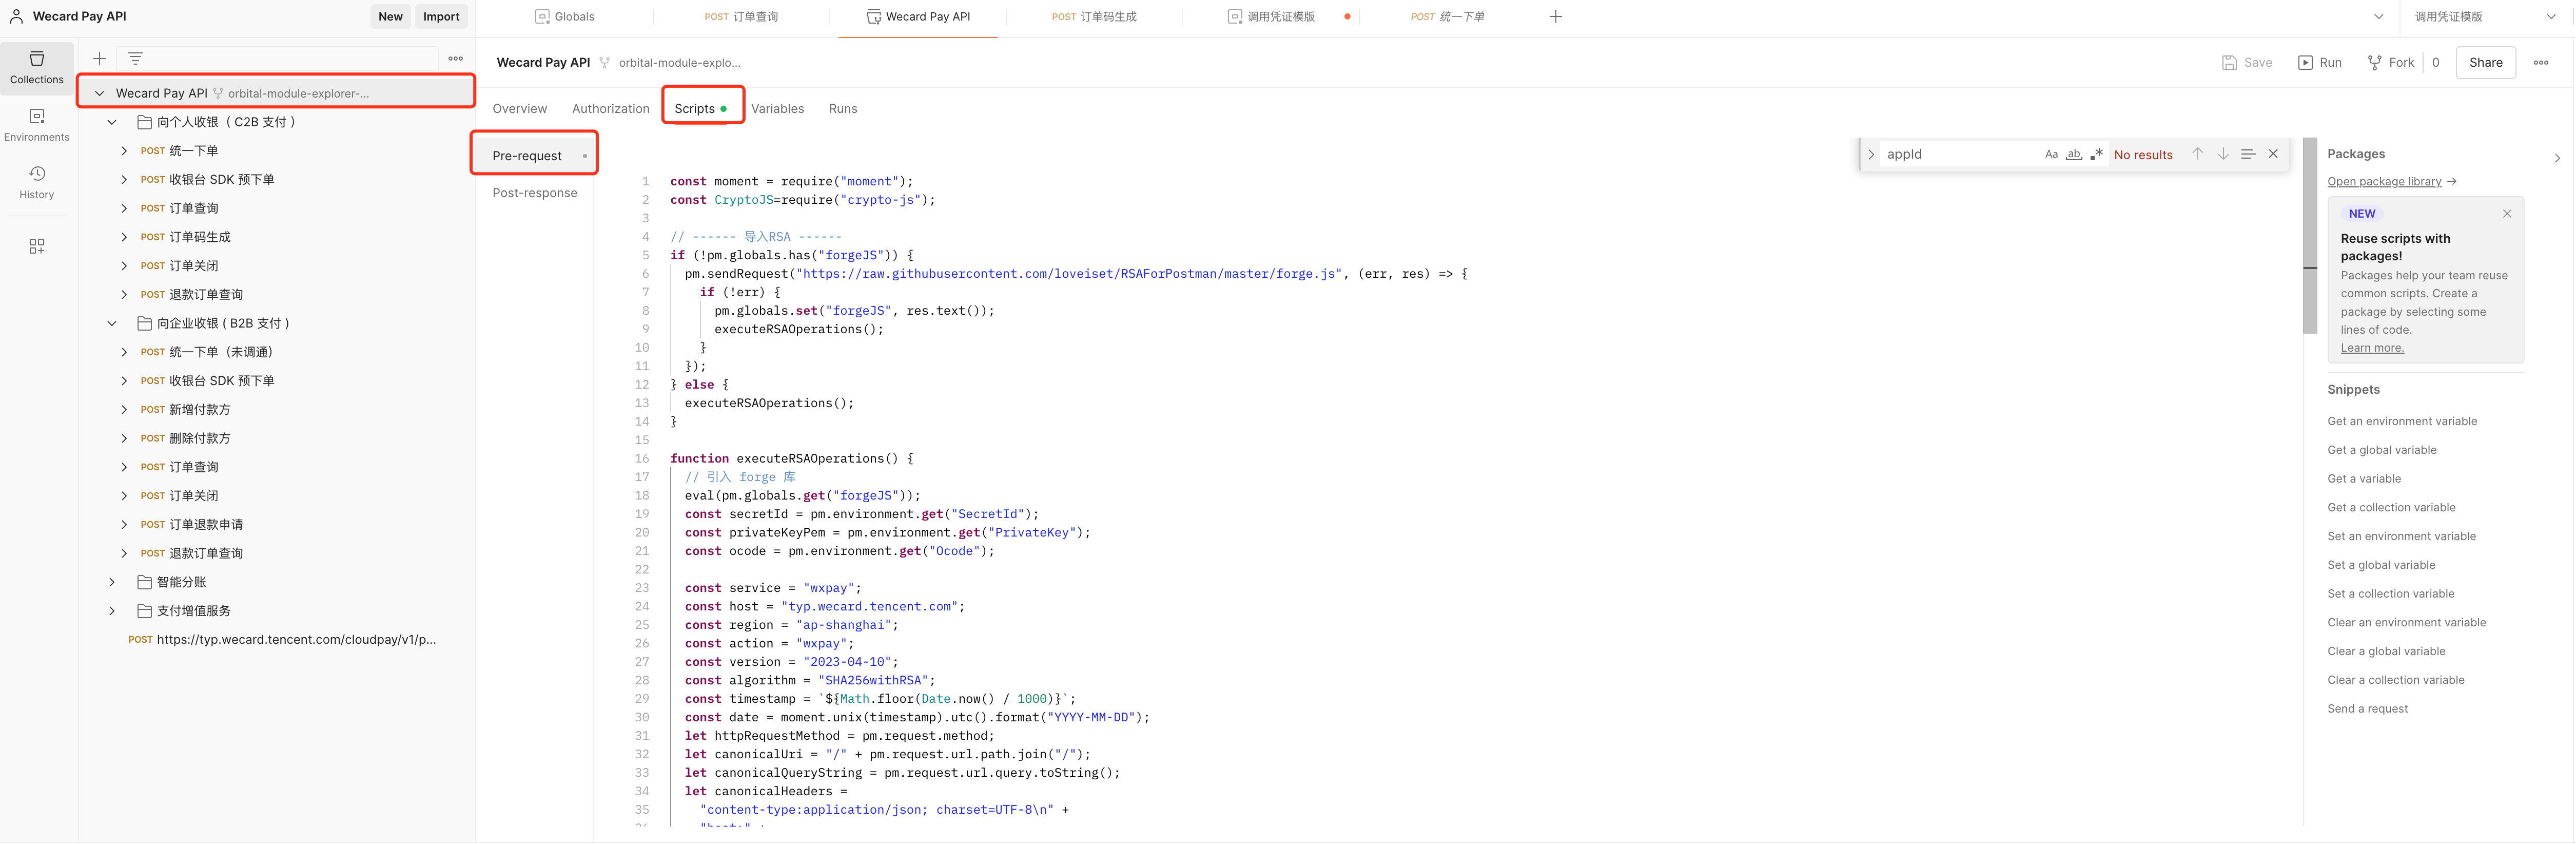
Task: Open the package library link
Action: point(2384,181)
